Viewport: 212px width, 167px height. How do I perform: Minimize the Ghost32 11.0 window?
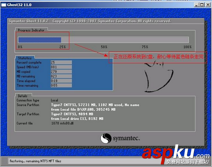click(x=196, y=5)
